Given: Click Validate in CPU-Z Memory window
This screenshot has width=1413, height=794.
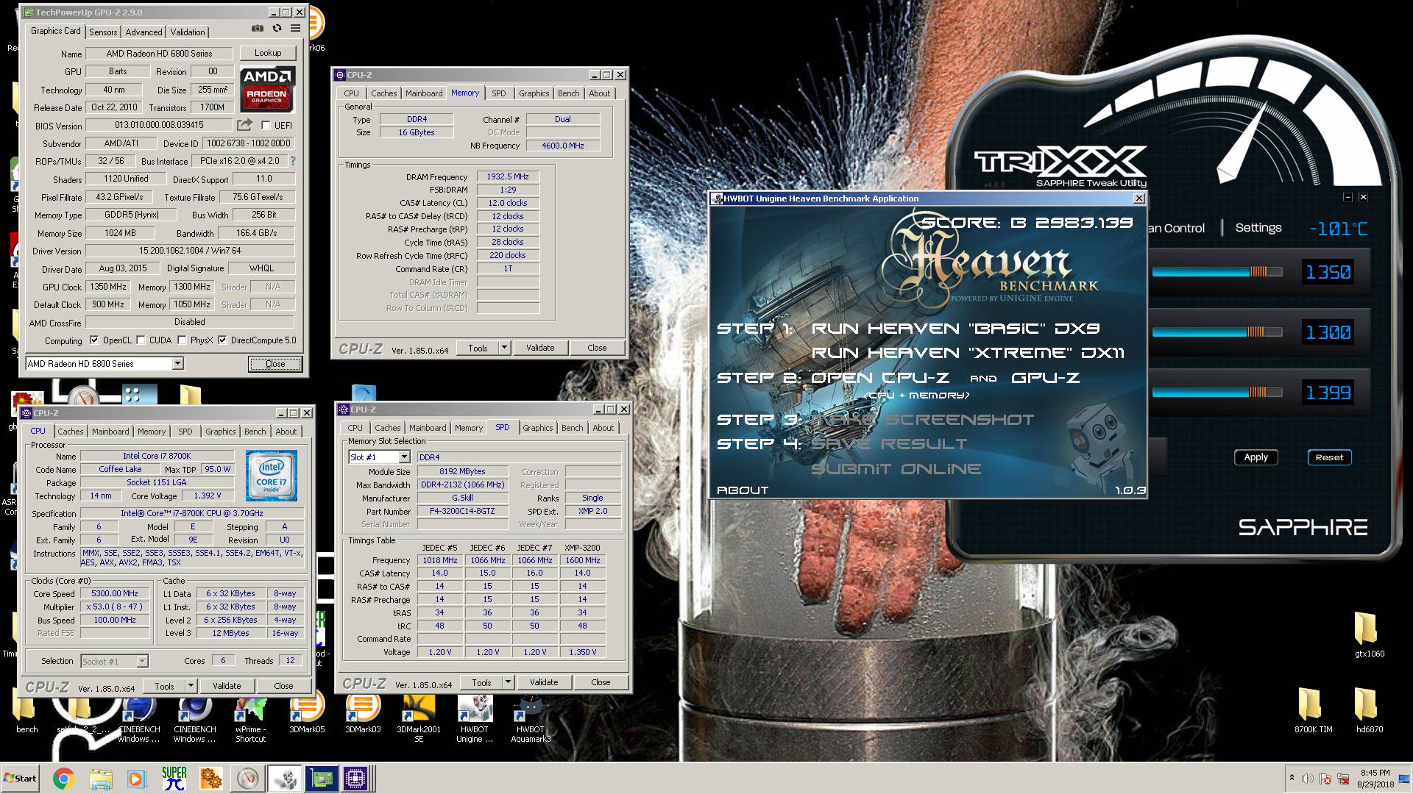Looking at the screenshot, I should click(540, 348).
